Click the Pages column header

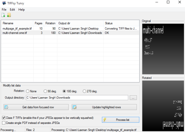(x=38, y=23)
